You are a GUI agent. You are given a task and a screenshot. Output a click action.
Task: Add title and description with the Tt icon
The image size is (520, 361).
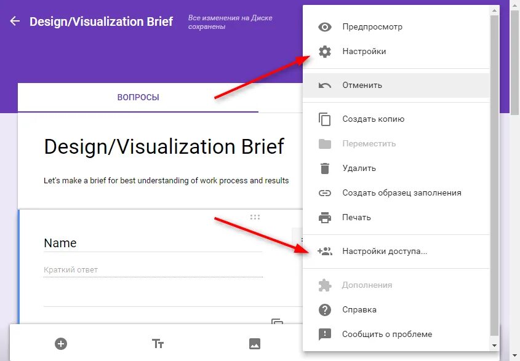pos(158,344)
